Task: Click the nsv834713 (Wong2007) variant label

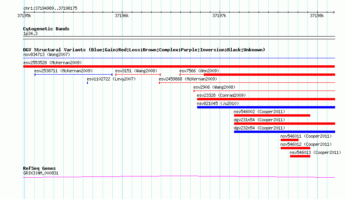Action: [x=47, y=54]
